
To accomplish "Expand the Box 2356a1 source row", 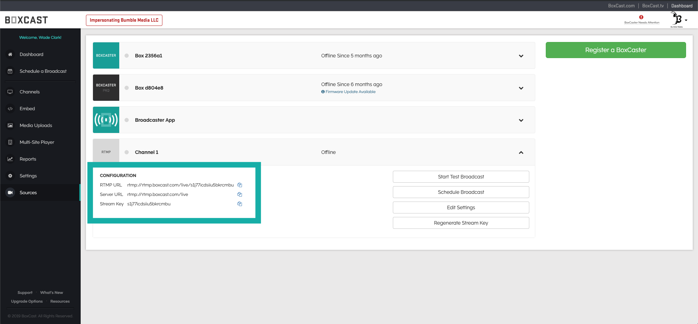I will tap(521, 56).
